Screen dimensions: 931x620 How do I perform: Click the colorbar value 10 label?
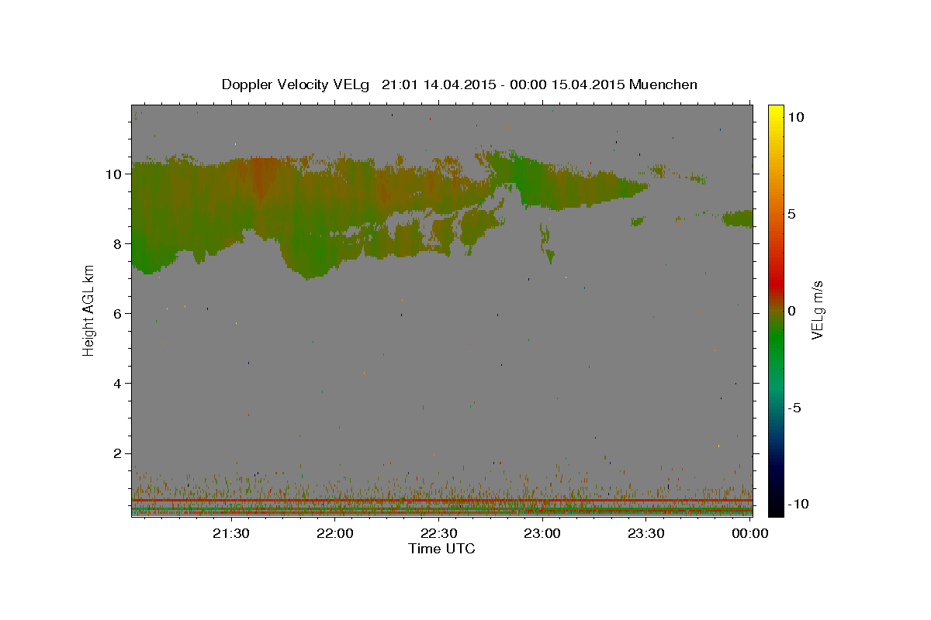click(796, 116)
